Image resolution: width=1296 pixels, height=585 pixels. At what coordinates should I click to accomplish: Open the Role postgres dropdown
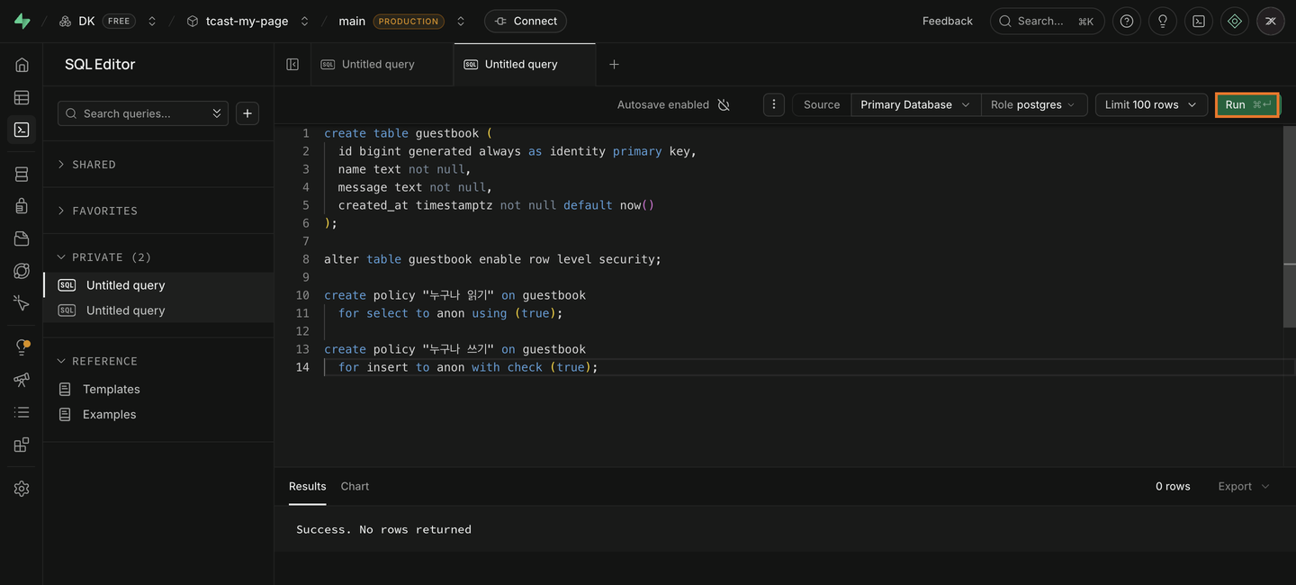click(1034, 104)
